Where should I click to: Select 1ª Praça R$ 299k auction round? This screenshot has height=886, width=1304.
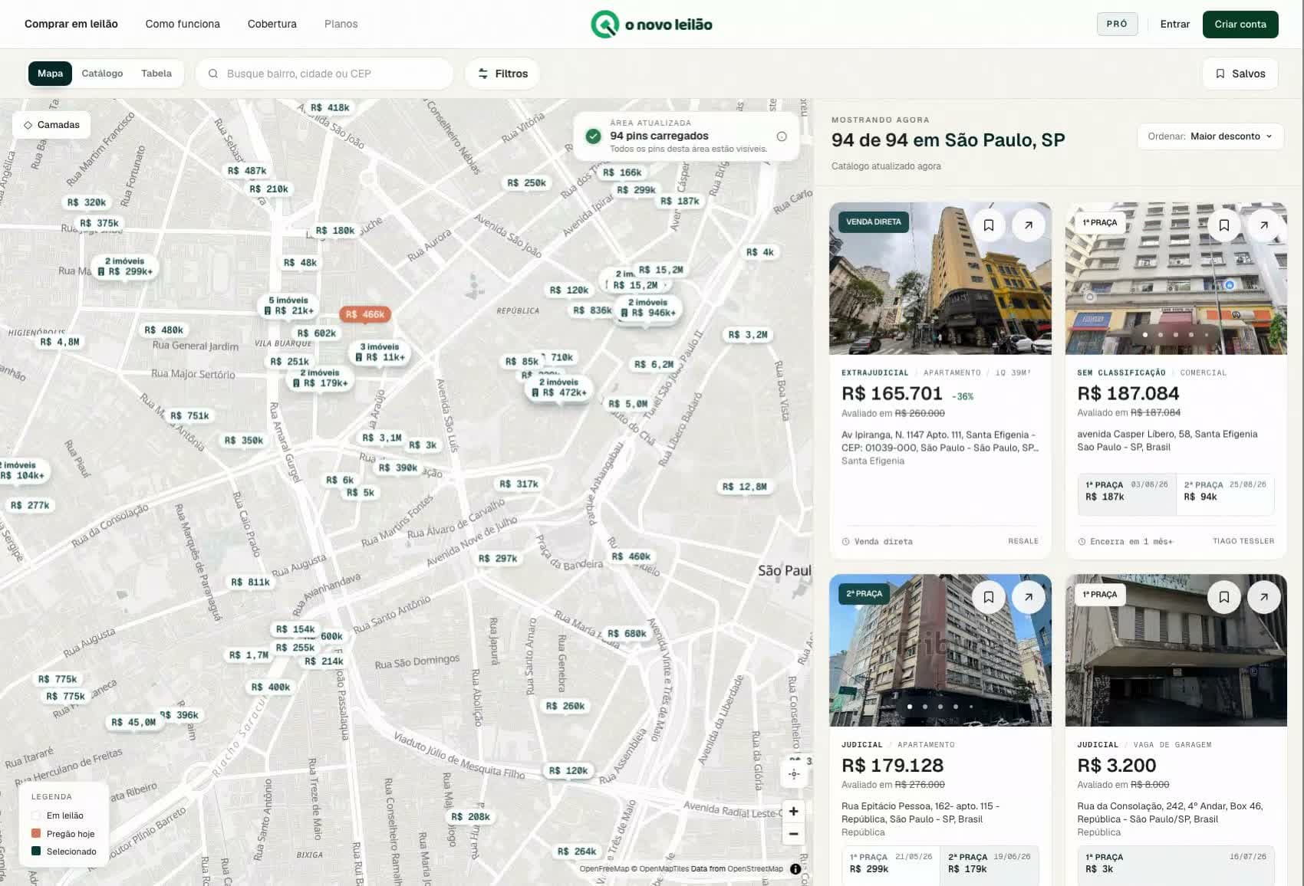[891, 865]
